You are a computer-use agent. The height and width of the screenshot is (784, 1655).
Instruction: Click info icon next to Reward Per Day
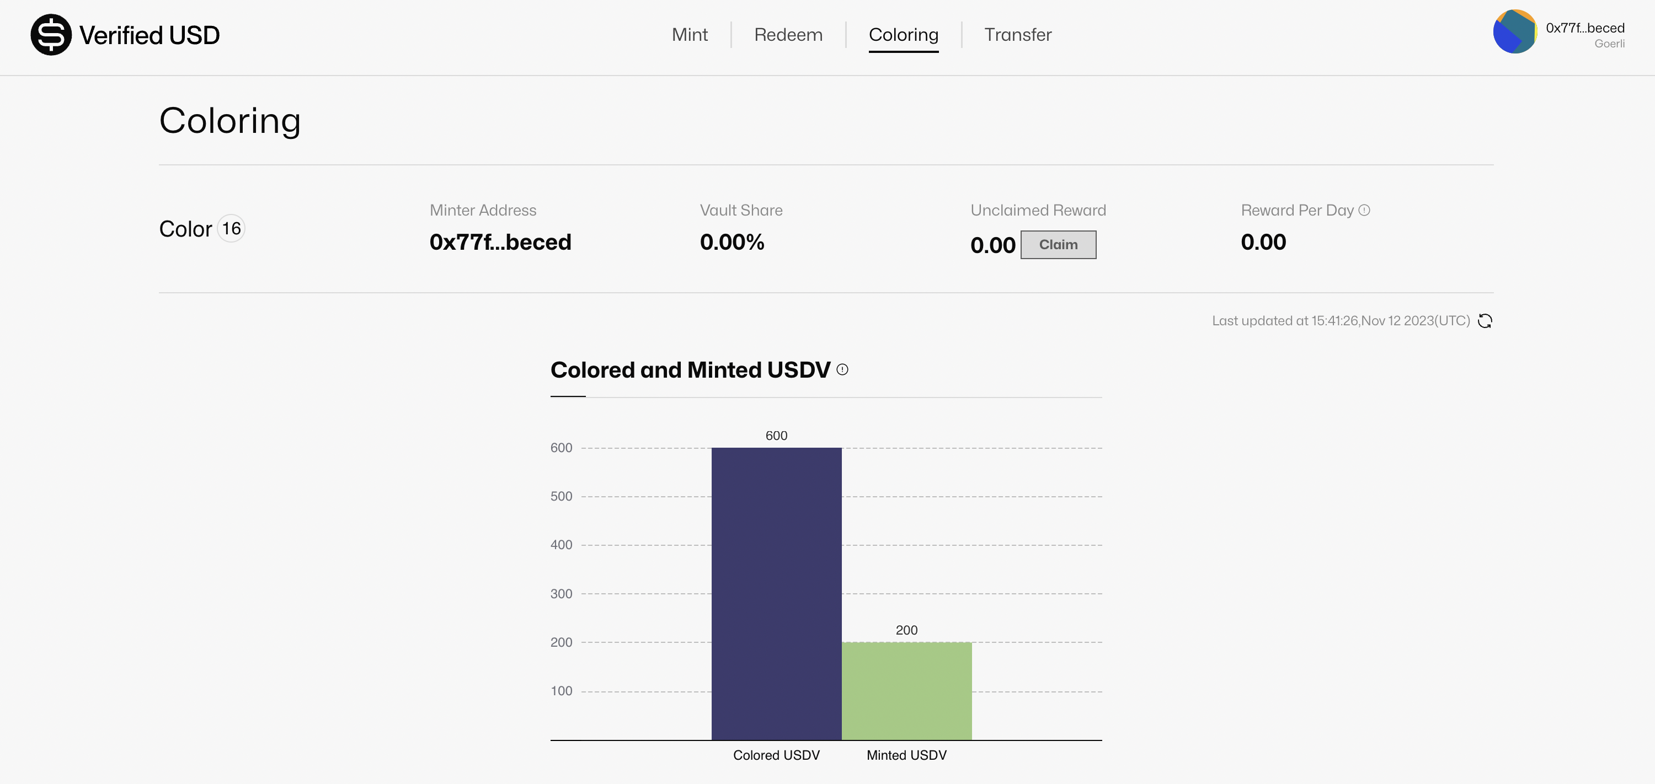[x=1365, y=211]
